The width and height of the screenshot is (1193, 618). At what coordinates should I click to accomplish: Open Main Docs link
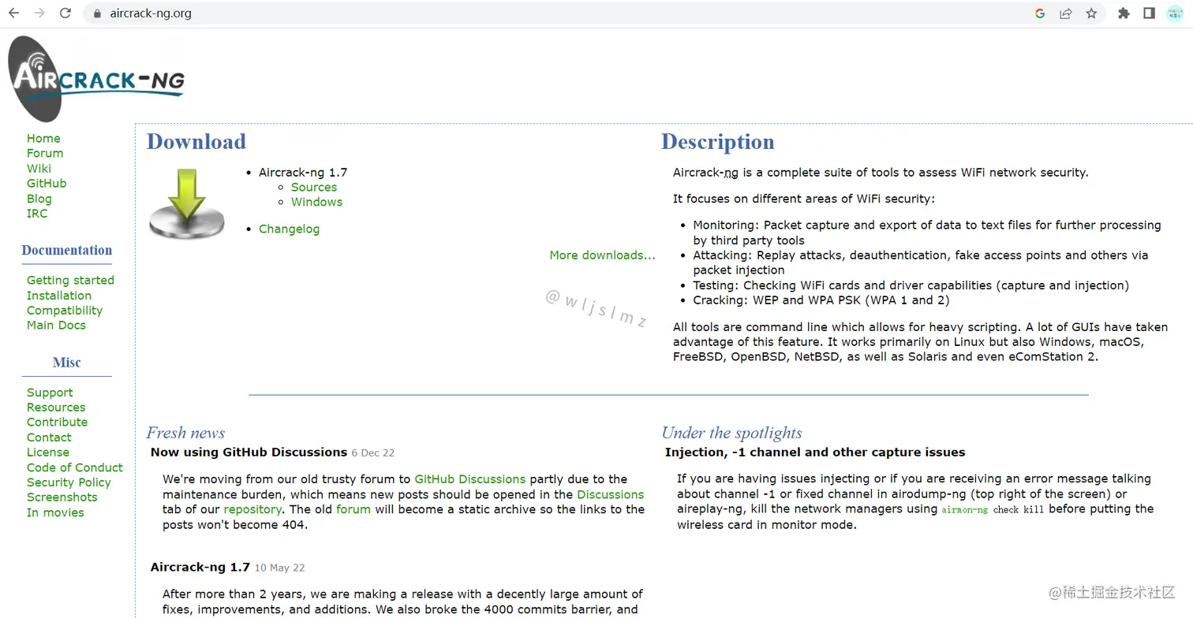point(56,326)
